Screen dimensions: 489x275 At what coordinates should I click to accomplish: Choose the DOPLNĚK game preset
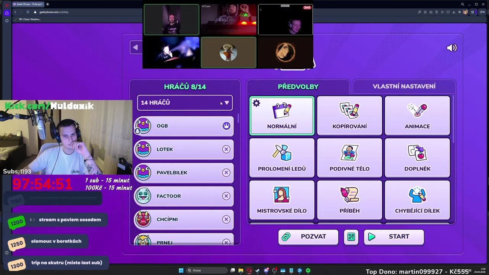click(x=417, y=158)
